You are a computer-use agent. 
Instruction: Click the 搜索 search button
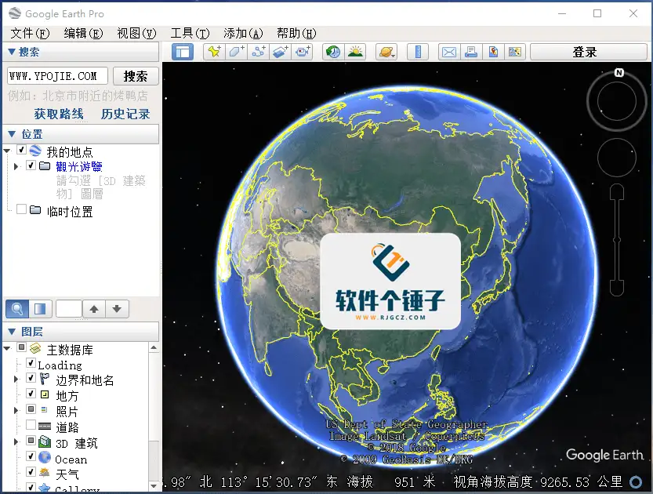136,76
